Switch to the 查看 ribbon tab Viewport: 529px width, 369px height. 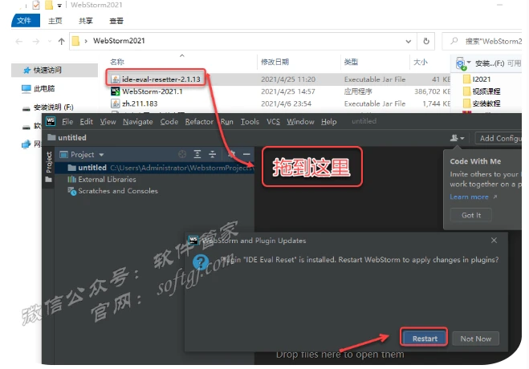(x=116, y=21)
